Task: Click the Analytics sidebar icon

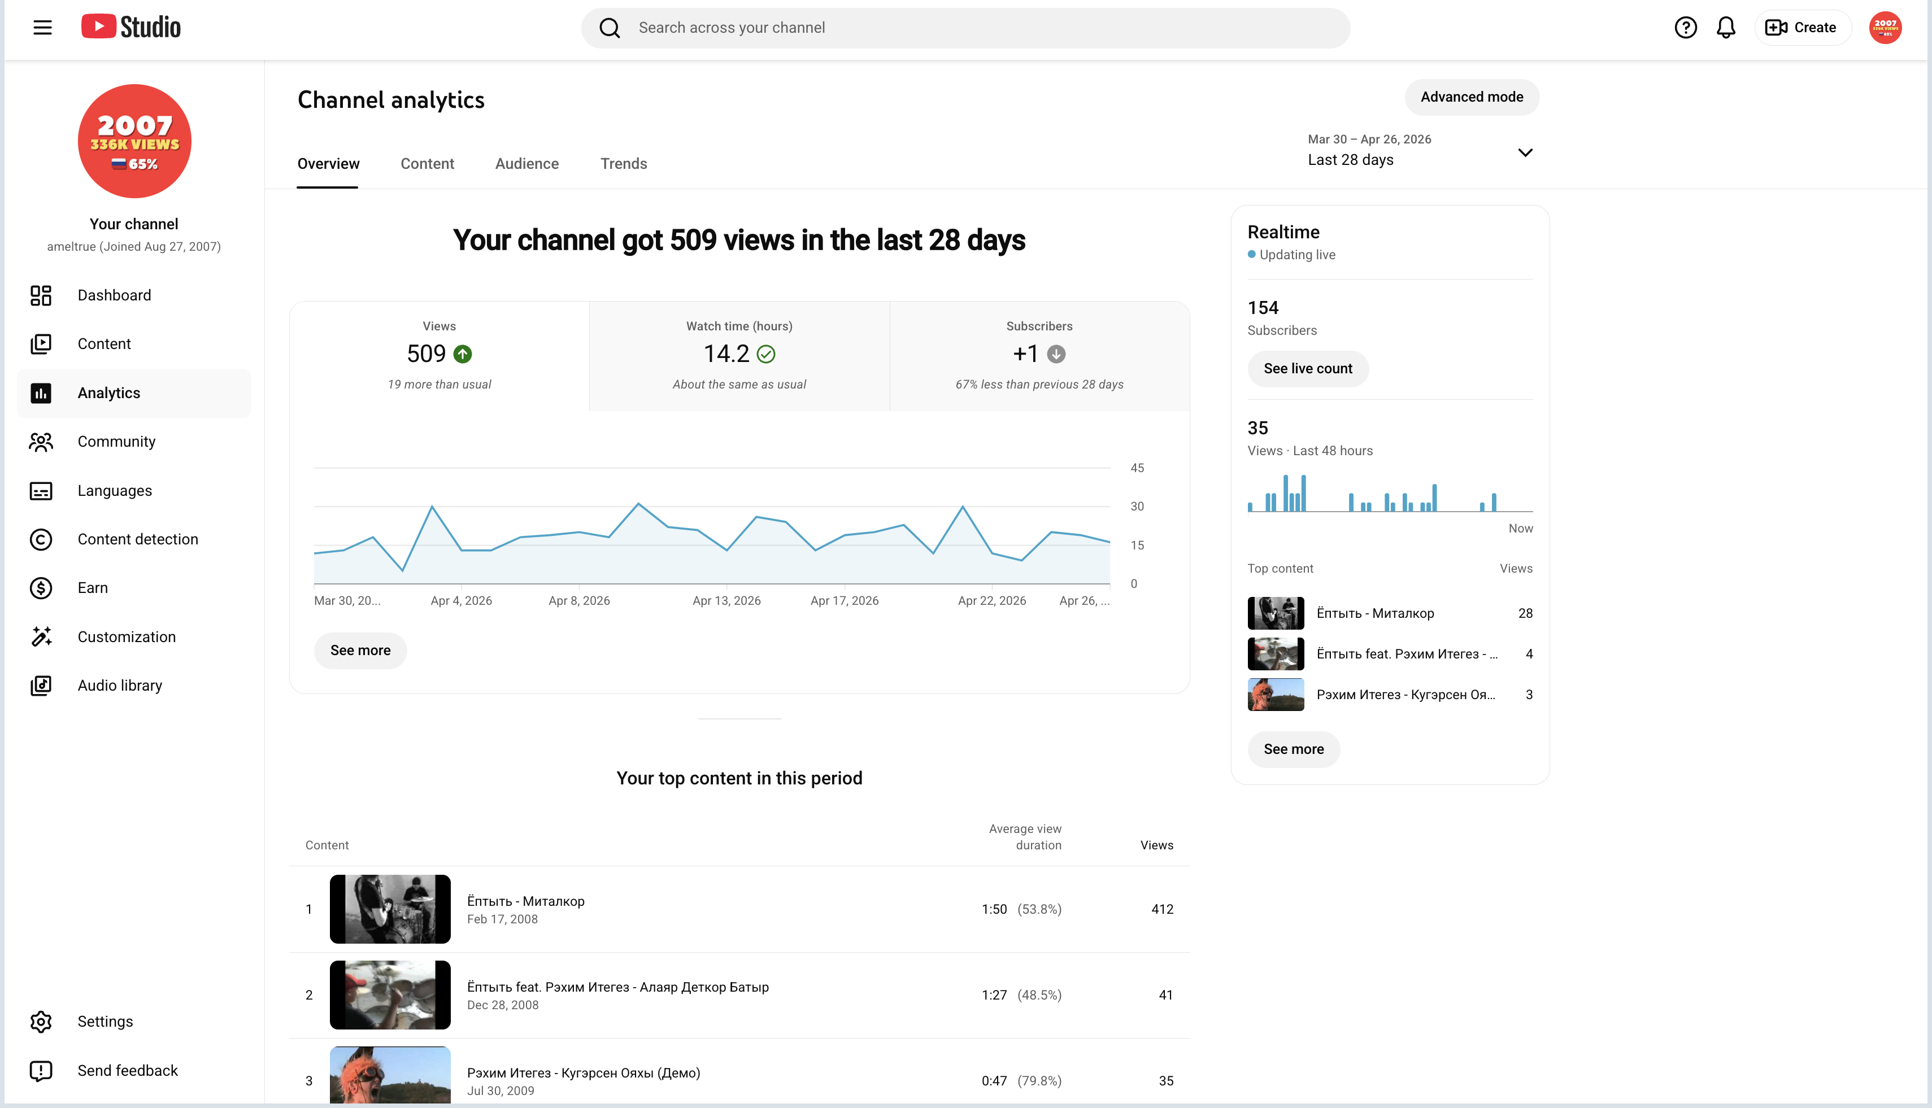Action: pos(41,392)
